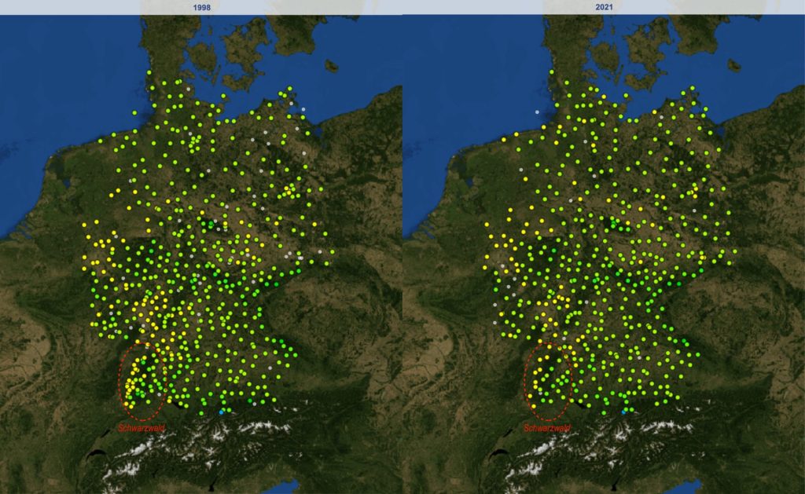Select the northernmost green dot in Denmark area, 1998 map
Image resolution: width=805 pixels, height=494 pixels.
(149, 72)
